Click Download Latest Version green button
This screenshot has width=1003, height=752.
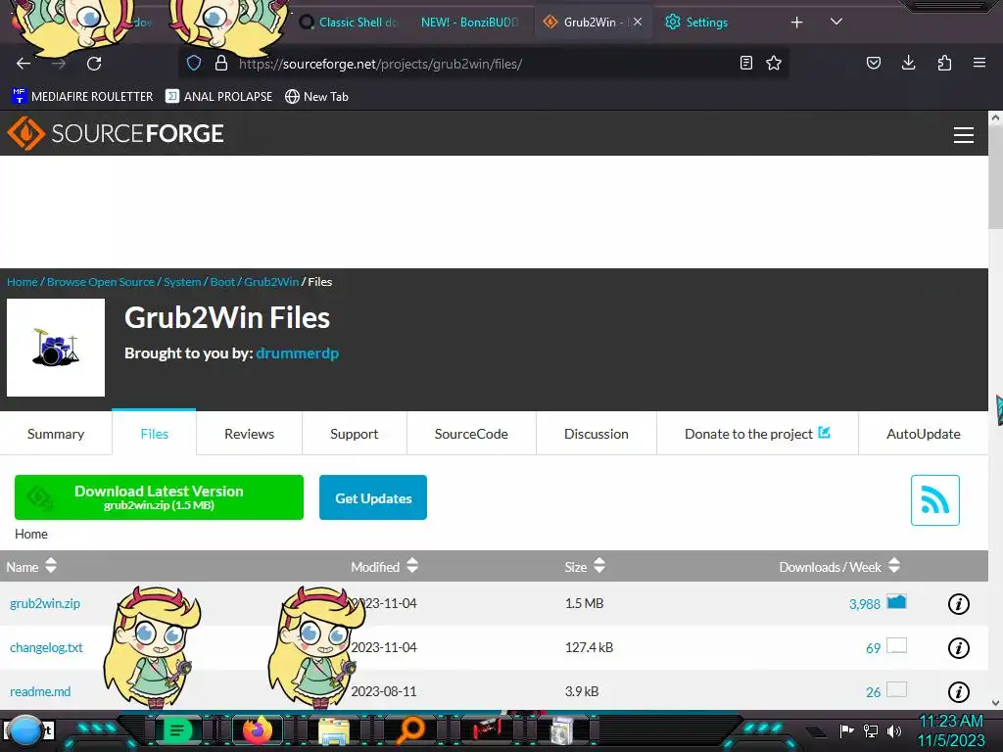point(159,497)
